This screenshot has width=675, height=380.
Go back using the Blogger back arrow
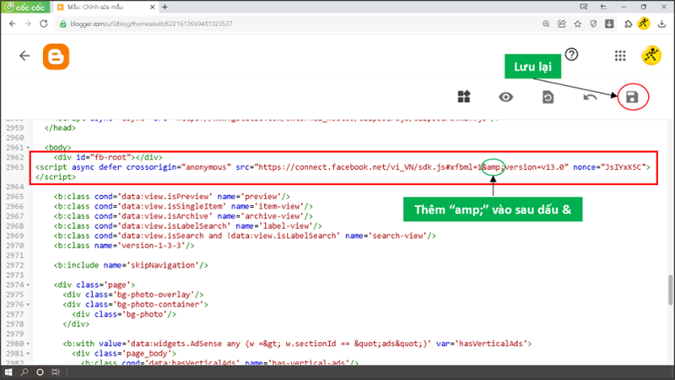pos(24,56)
